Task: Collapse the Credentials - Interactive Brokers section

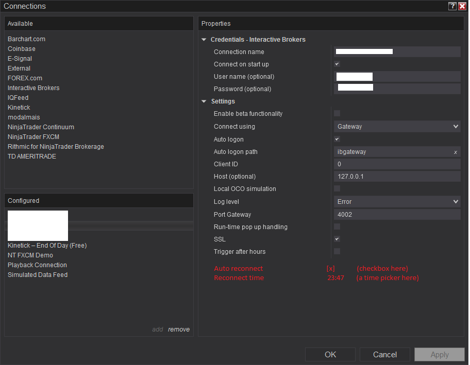Action: click(204, 40)
